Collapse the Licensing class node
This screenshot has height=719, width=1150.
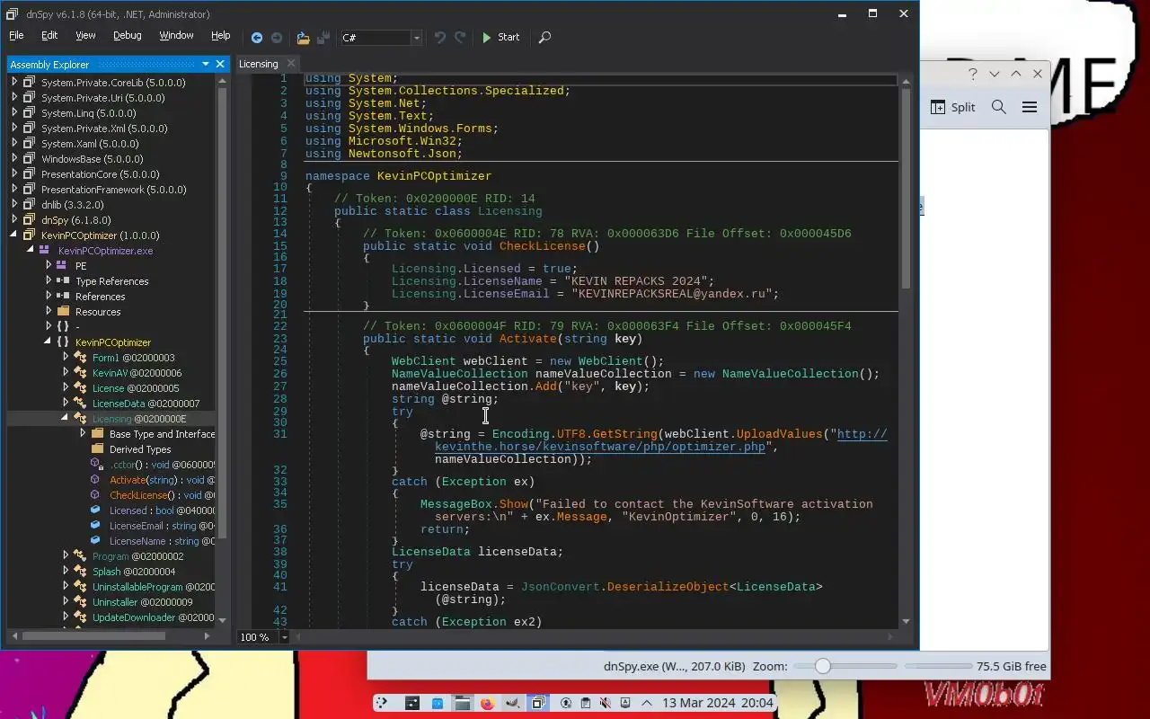click(65, 418)
